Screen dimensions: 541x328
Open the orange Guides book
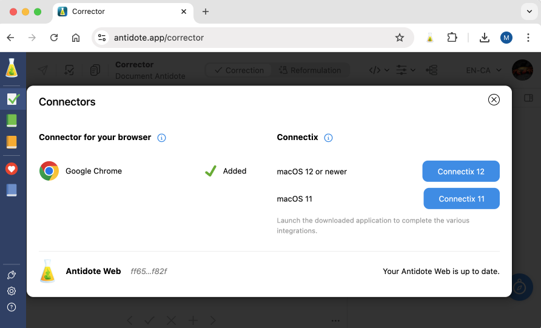point(12,142)
